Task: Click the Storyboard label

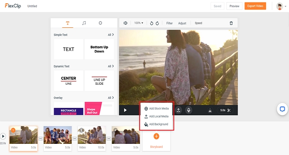Action: [156, 147]
